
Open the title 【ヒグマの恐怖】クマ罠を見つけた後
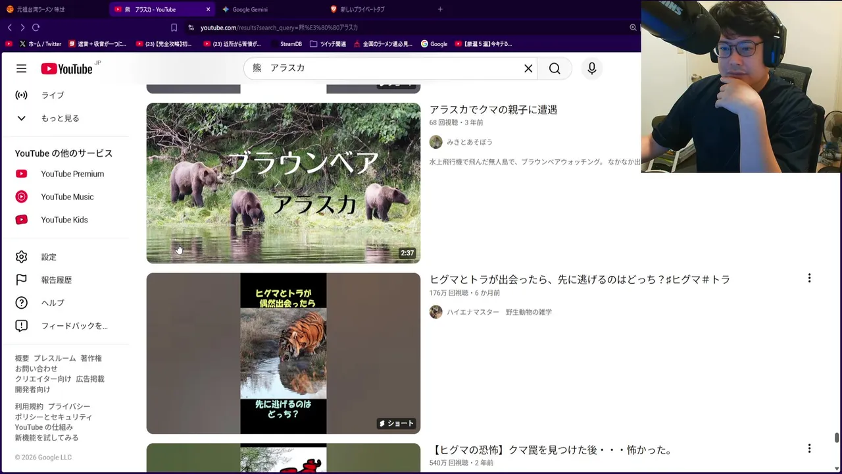553,450
